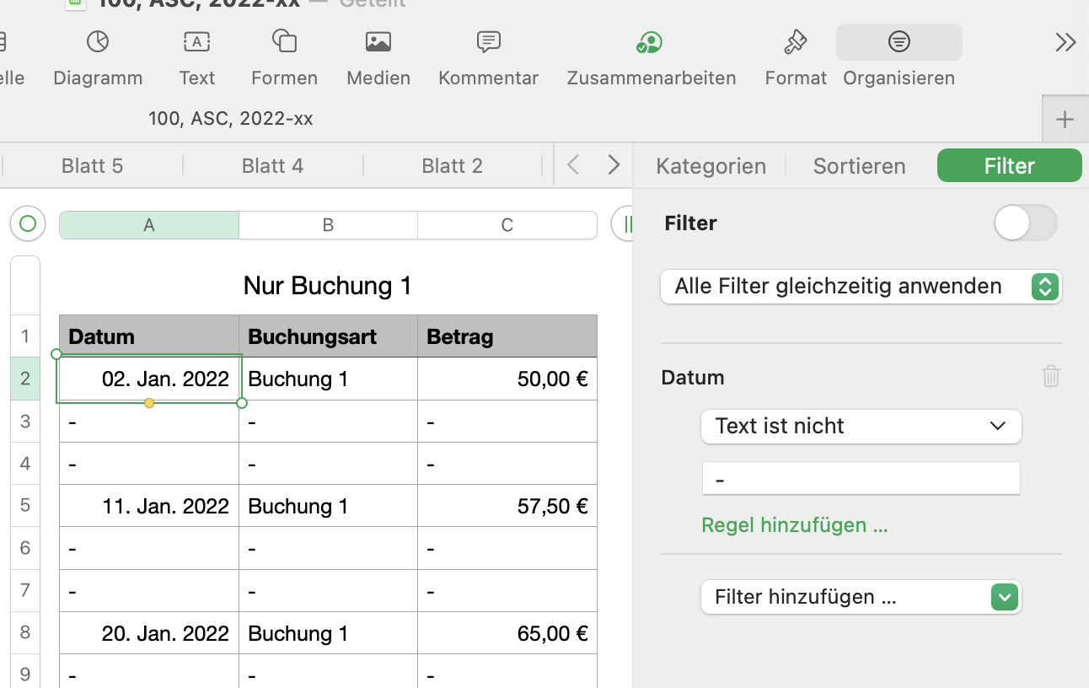The width and height of the screenshot is (1089, 688).
Task: Delete the Datum filter with trash icon
Action: point(1050,376)
